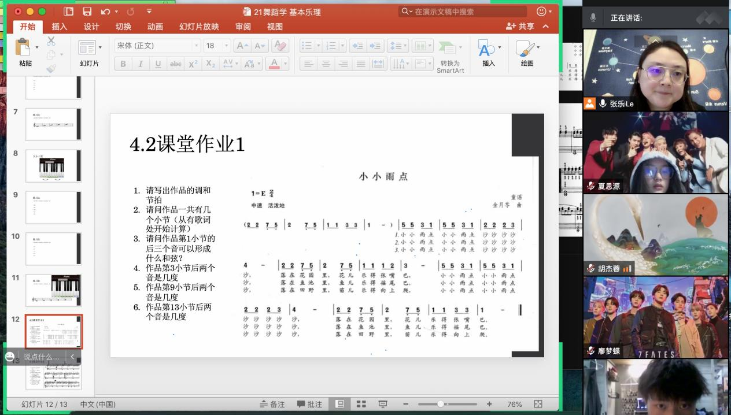The image size is (731, 415).
Task: Click the 备注 (Notes) button in status bar
Action: (272, 404)
